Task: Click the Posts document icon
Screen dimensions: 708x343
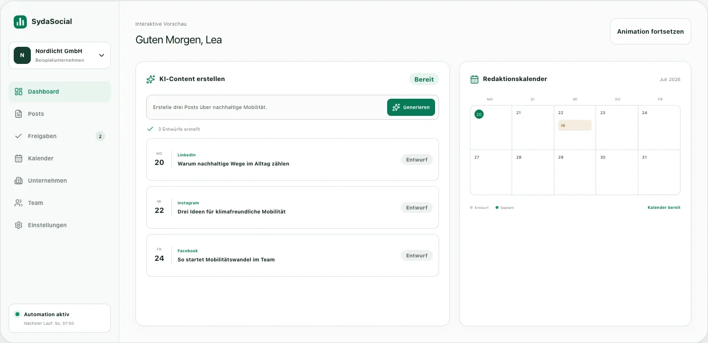Action: point(18,114)
